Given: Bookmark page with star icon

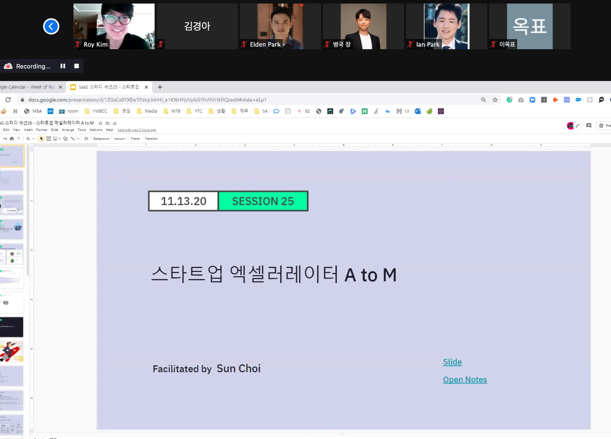Looking at the screenshot, I should click(x=495, y=100).
